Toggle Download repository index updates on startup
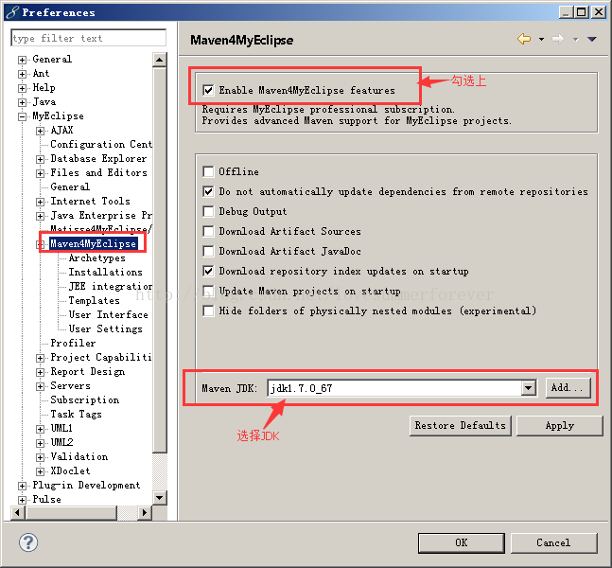The image size is (612, 568). click(x=208, y=271)
